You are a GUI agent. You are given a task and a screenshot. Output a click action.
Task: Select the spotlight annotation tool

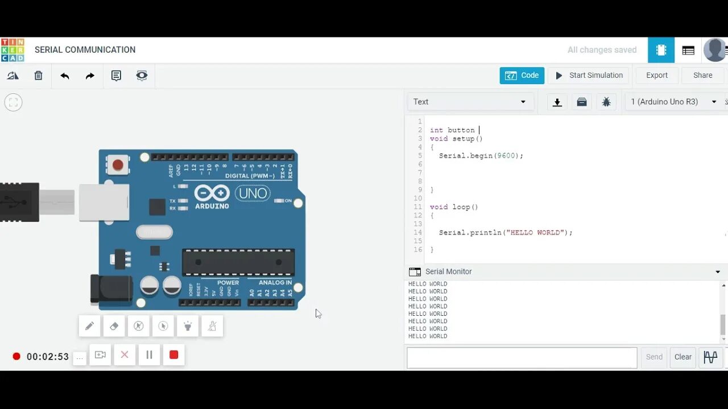(188, 326)
